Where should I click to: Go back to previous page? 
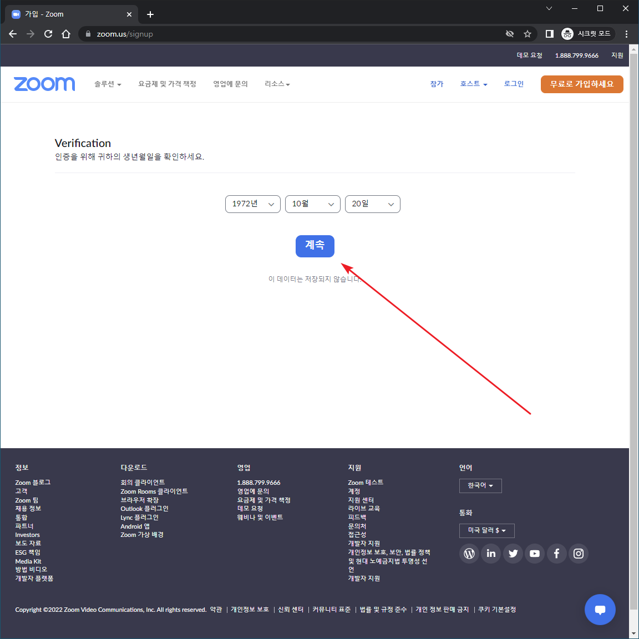click(13, 34)
